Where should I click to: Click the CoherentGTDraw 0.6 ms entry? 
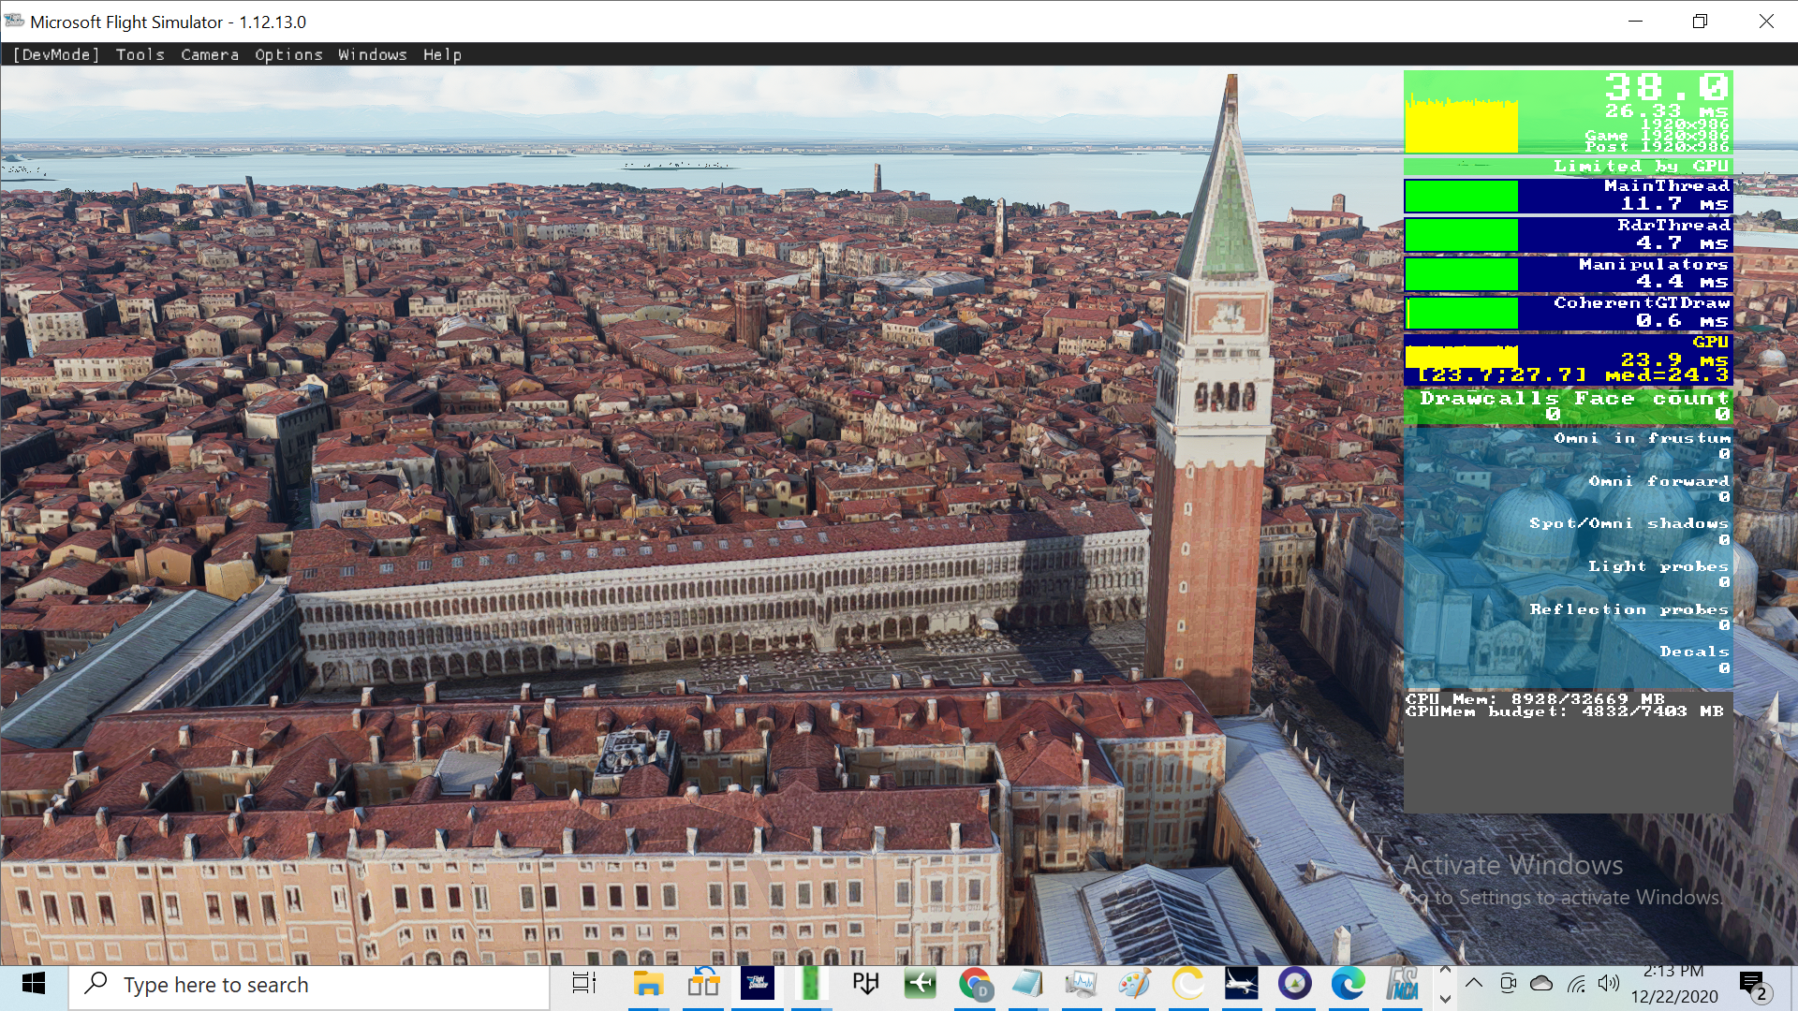(1569, 313)
